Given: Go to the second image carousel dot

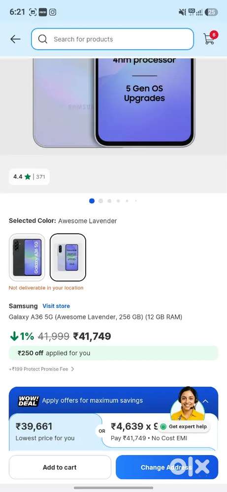Looking at the screenshot, I should [101, 201].
